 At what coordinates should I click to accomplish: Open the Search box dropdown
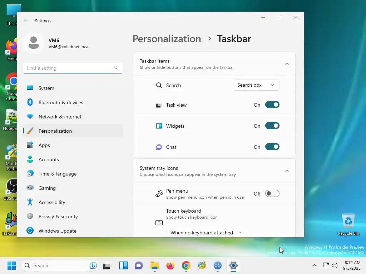256,85
